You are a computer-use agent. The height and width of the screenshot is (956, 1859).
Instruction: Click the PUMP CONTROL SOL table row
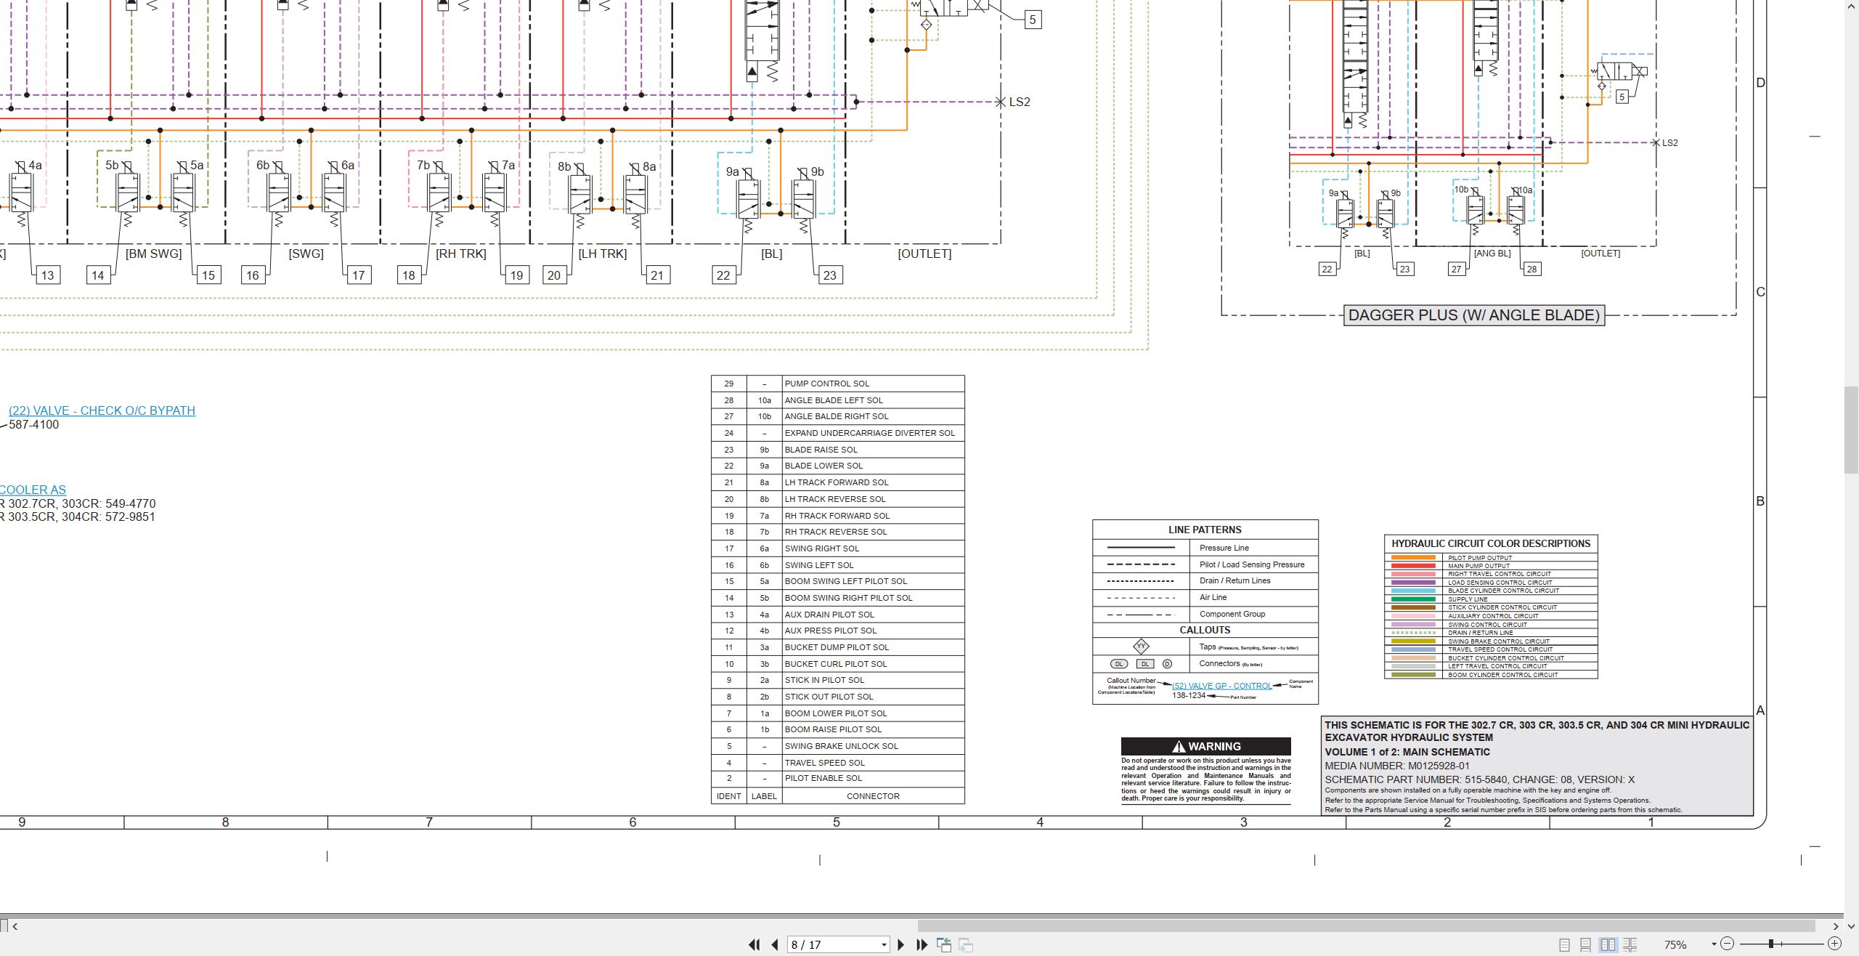click(x=837, y=384)
